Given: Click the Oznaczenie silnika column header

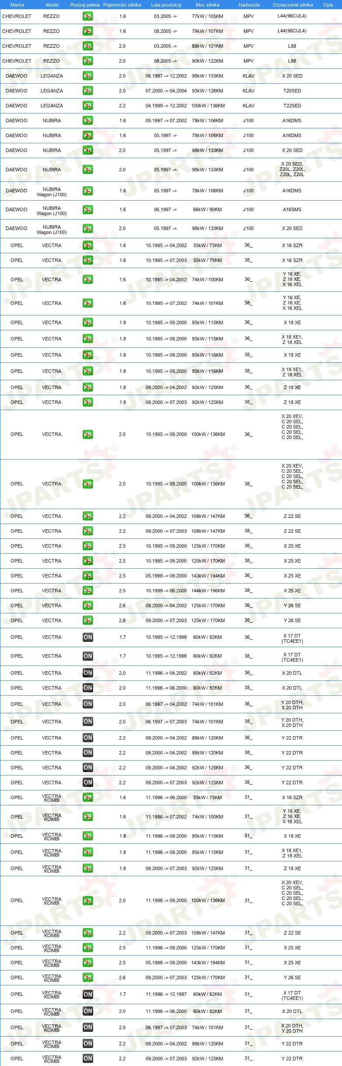Looking at the screenshot, I should (x=293, y=5).
